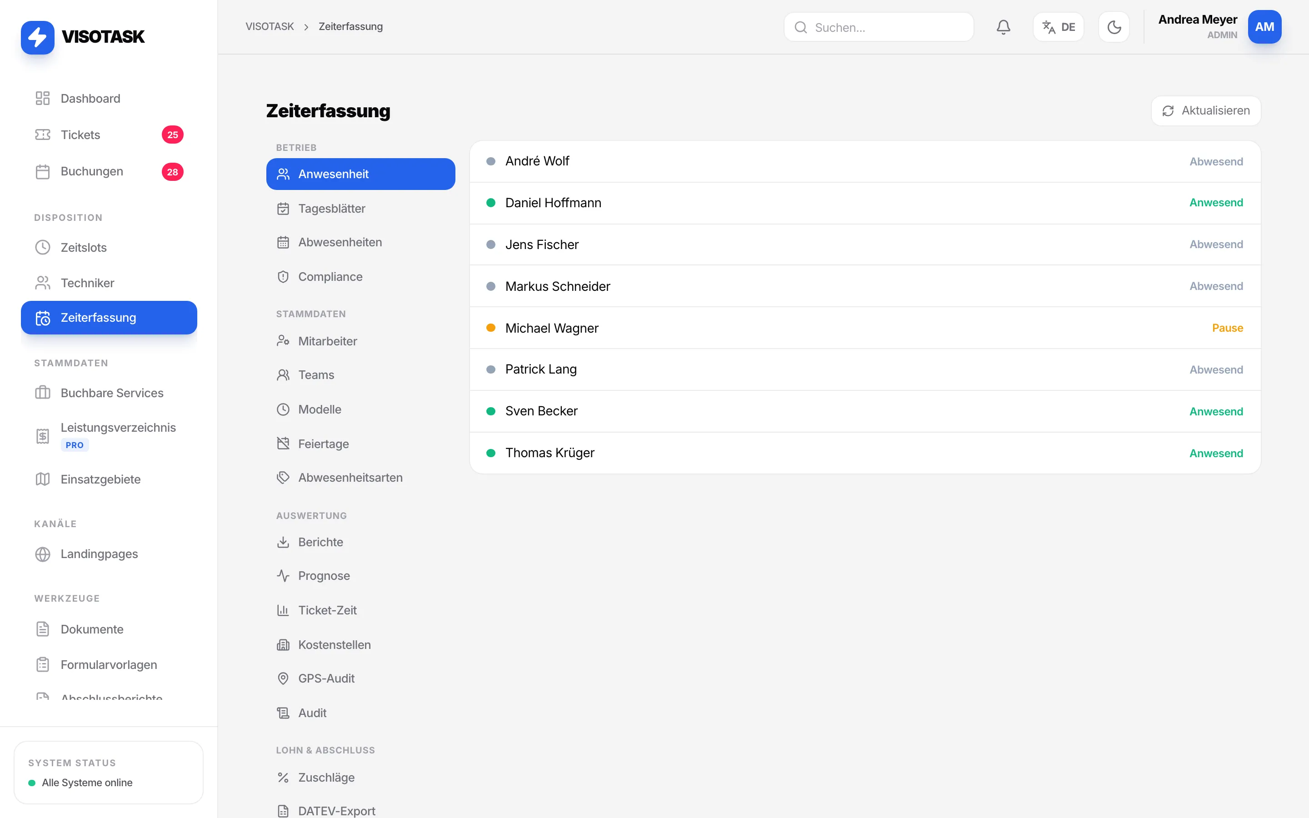The image size is (1309, 818).
Task: Select Zeiterfassung in the main sidebar
Action: coord(109,318)
